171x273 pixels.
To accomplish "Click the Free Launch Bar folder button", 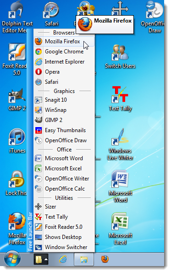I will click(39, 260).
